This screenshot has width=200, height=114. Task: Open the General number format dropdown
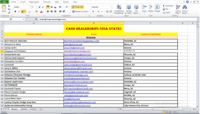(111, 7)
